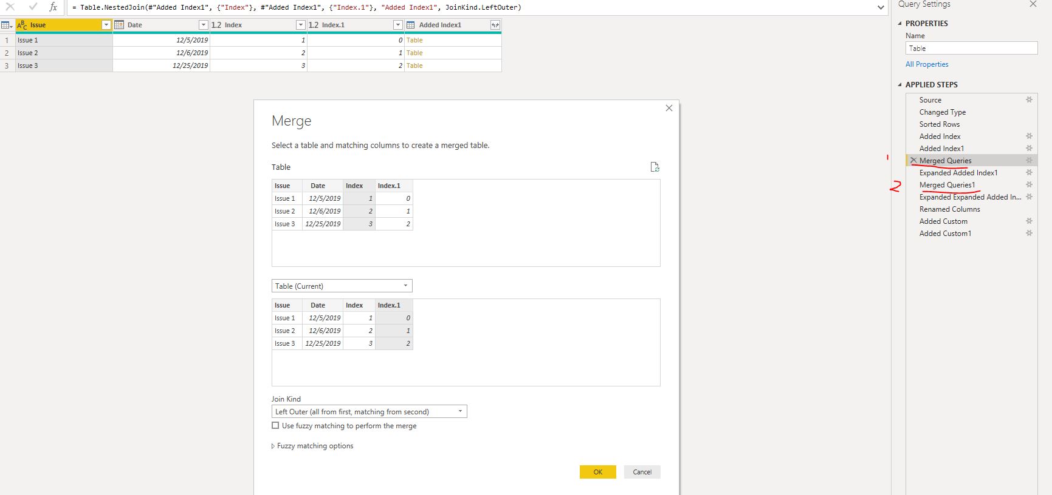Click the date type icon of Date column
Viewport: 1052px width, 495px height.
[x=119, y=25]
